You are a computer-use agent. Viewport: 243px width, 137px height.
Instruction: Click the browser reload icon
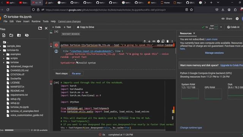(x=8, y=10)
